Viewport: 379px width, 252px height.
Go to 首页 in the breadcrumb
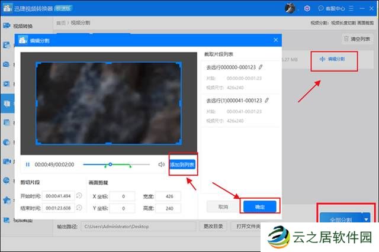[x=60, y=23]
